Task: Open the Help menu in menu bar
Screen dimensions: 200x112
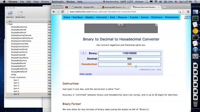Action: pyautogui.click(x=80, y=2)
